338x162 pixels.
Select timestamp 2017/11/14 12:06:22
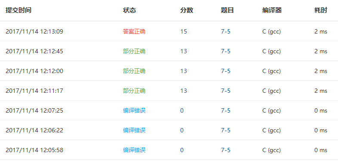(34, 130)
